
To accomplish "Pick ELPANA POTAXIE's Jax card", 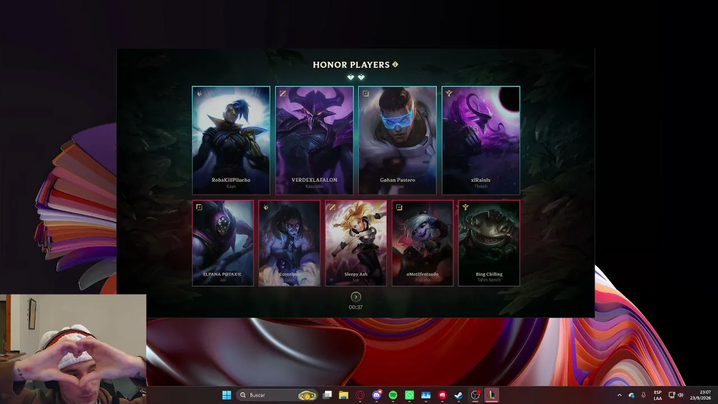I will pyautogui.click(x=223, y=243).
